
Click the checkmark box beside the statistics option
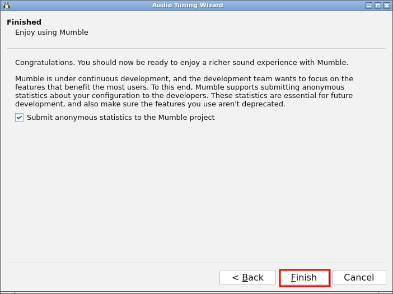pyautogui.click(x=19, y=117)
